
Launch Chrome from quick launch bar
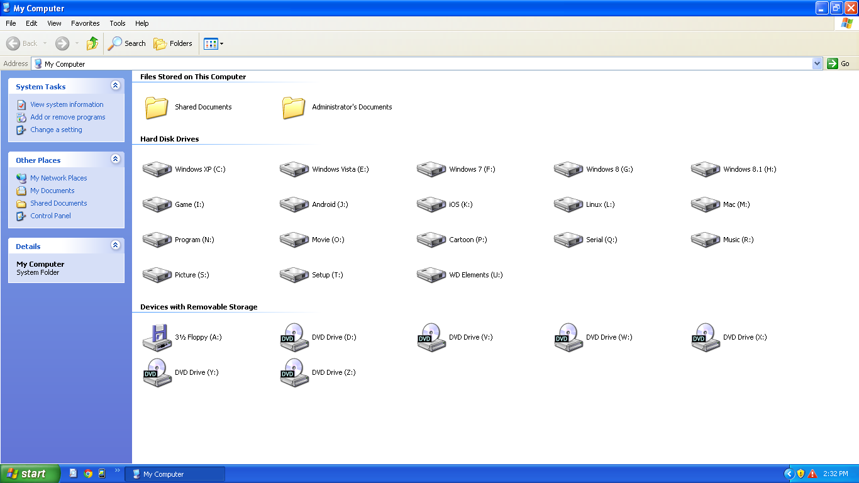(88, 474)
